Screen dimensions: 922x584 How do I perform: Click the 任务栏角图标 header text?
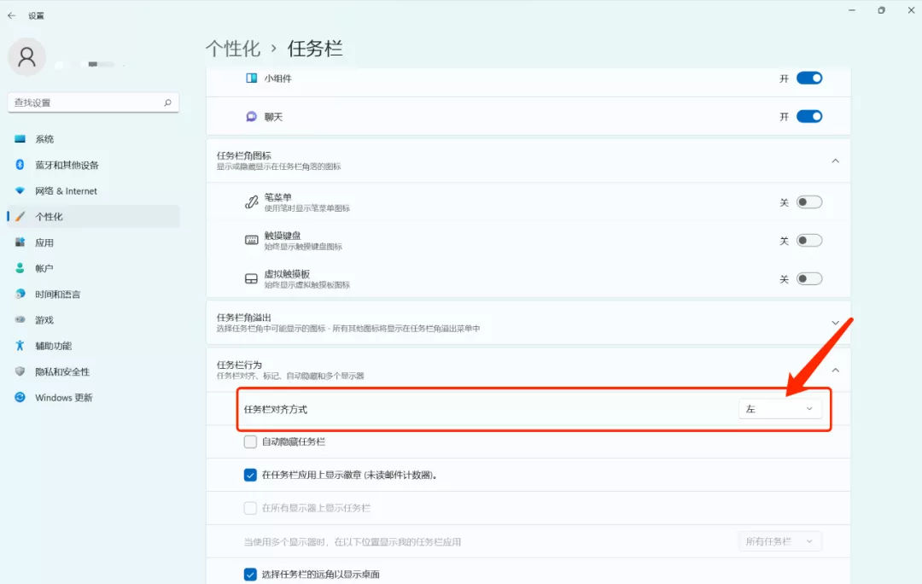point(243,155)
